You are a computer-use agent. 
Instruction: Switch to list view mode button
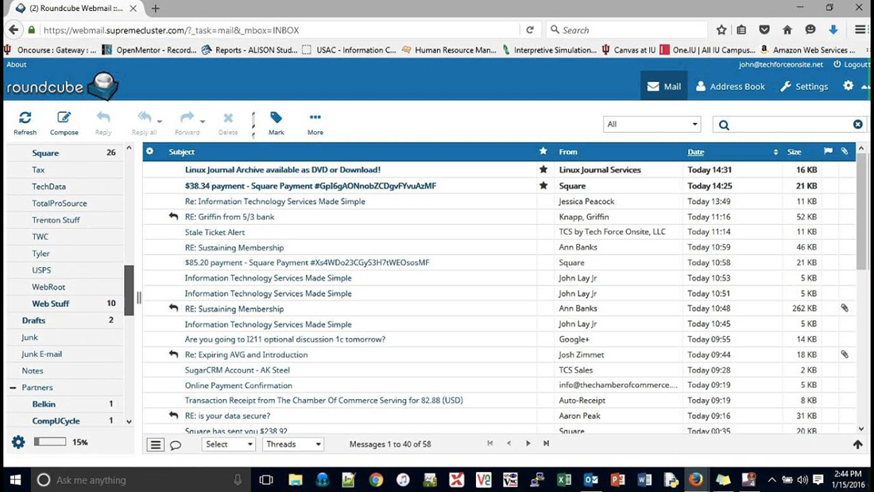(156, 445)
